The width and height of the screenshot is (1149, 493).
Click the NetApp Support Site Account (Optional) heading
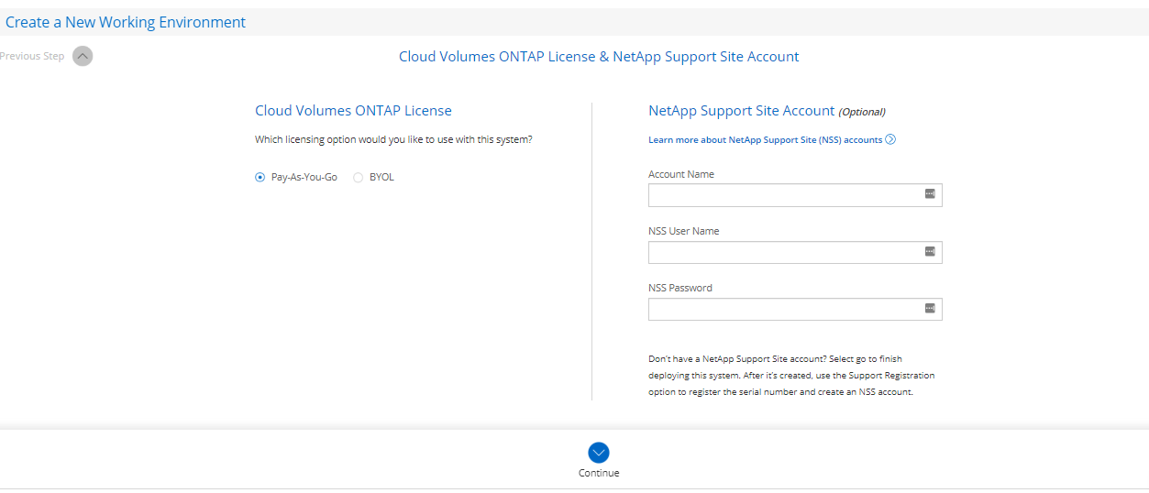pyautogui.click(x=766, y=111)
